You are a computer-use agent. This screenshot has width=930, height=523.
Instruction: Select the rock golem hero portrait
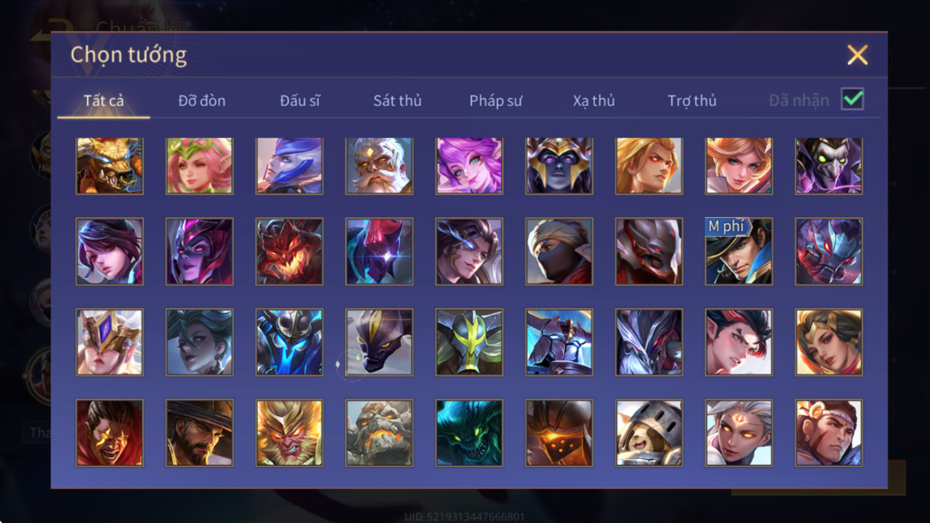(x=379, y=433)
